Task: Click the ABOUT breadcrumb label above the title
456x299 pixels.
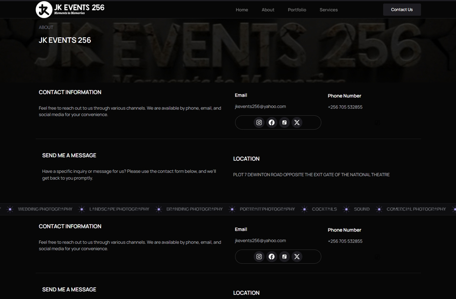Action: pos(46,27)
